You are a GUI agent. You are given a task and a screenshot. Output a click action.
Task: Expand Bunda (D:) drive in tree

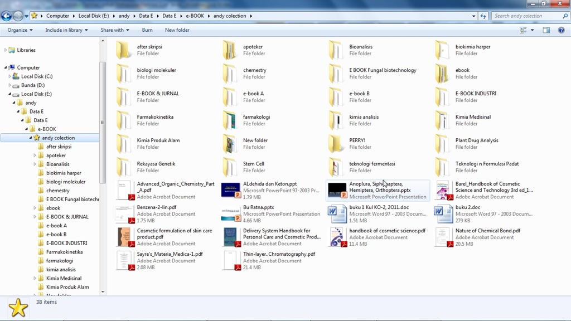[x=9, y=85]
